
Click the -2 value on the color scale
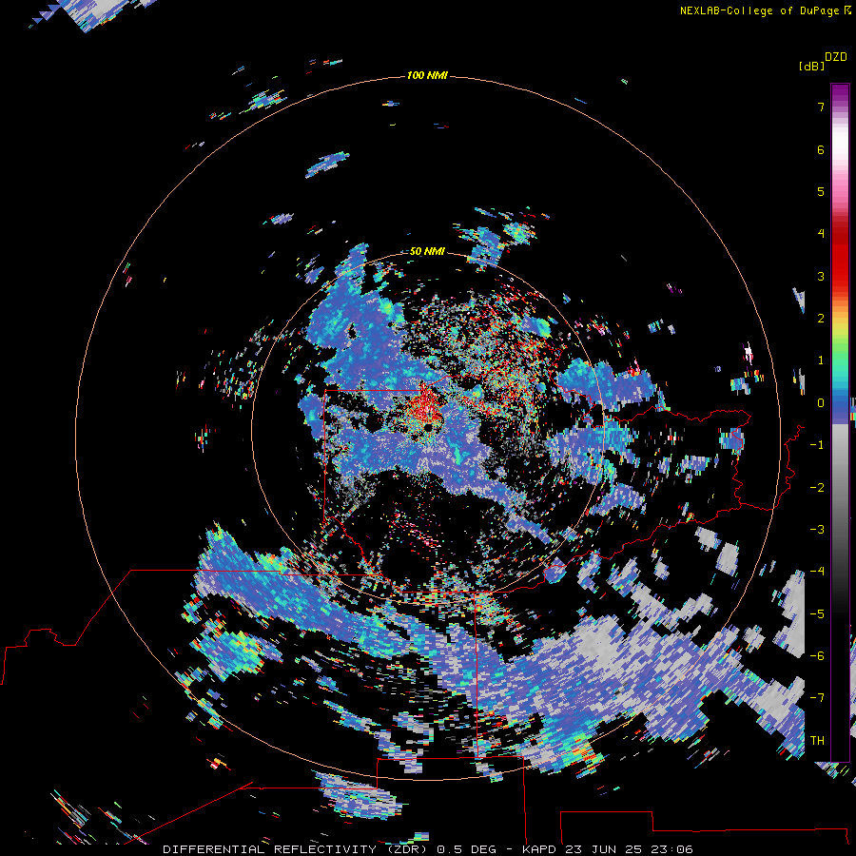tap(817, 488)
